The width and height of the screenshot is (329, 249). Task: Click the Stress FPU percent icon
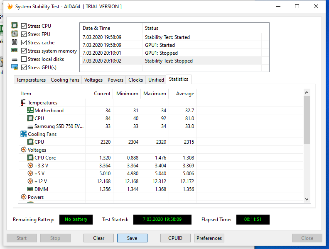coord(15,34)
